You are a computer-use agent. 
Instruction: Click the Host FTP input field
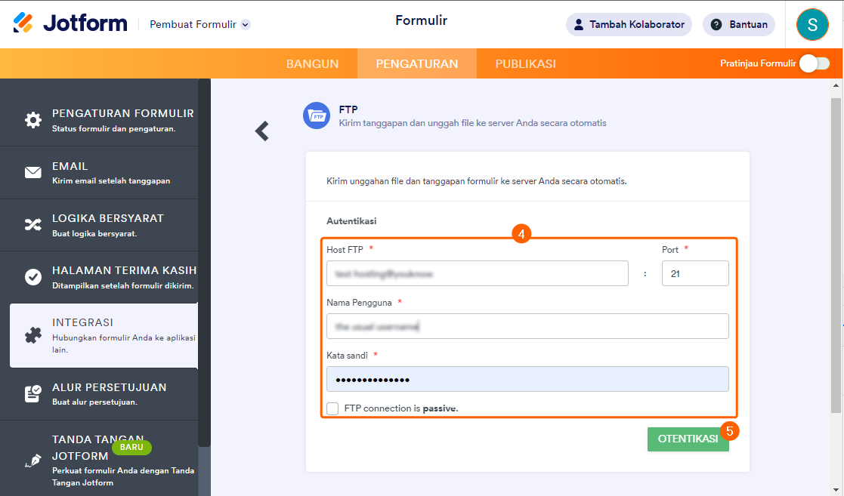[x=477, y=273]
